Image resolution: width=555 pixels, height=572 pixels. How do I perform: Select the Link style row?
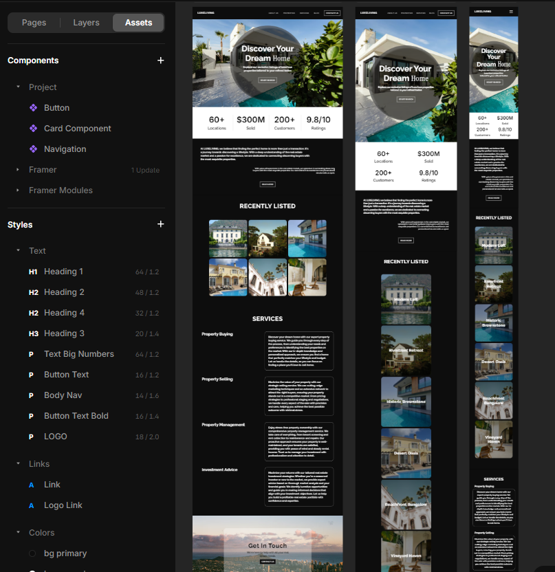click(x=86, y=485)
